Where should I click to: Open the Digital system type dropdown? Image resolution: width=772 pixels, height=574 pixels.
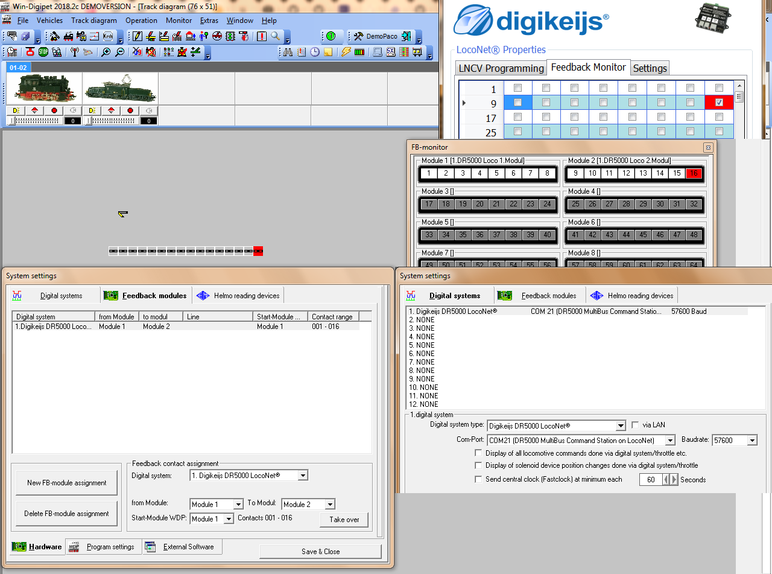tap(621, 426)
